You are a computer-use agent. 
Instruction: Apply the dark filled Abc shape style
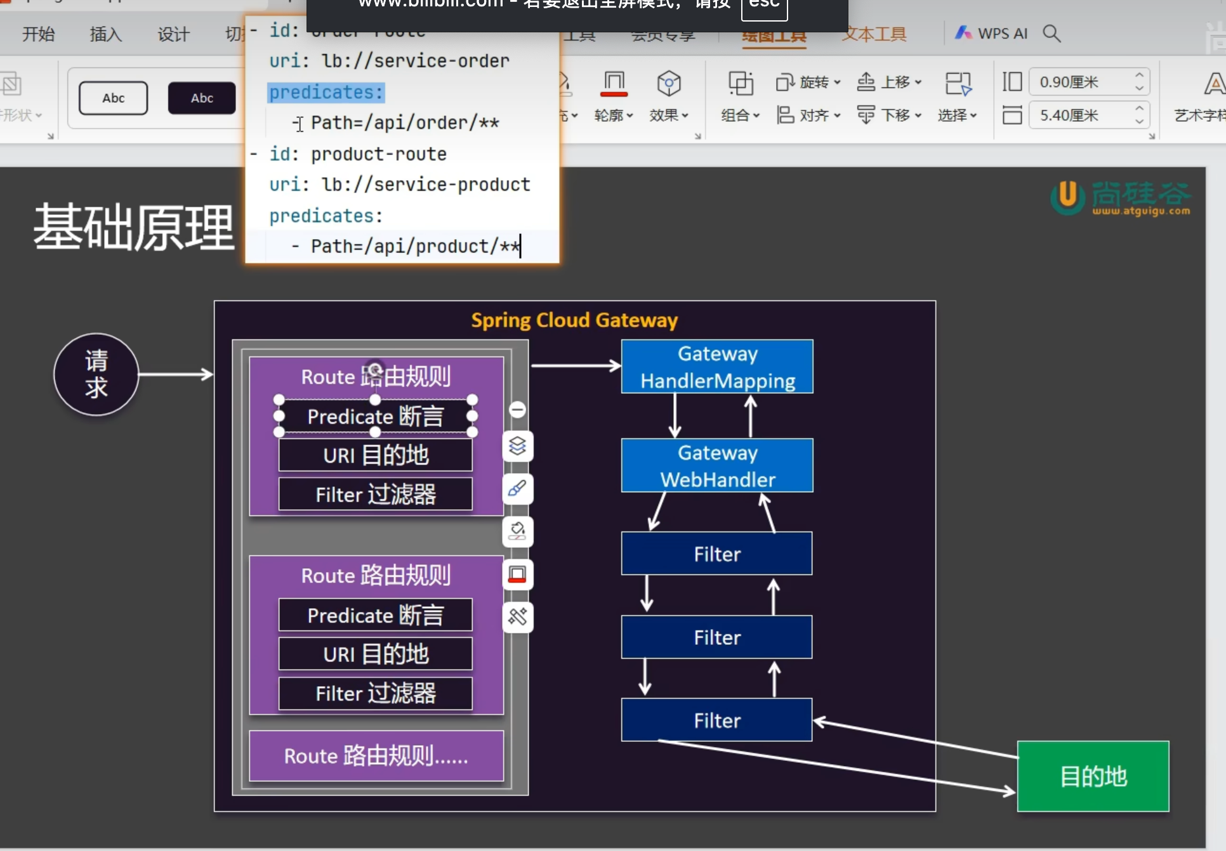(x=202, y=98)
